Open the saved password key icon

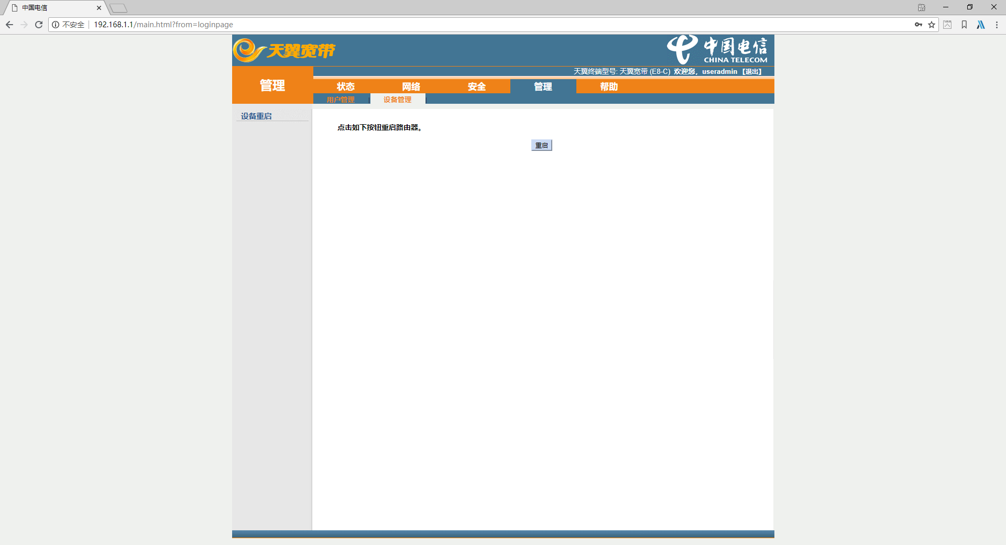click(918, 25)
